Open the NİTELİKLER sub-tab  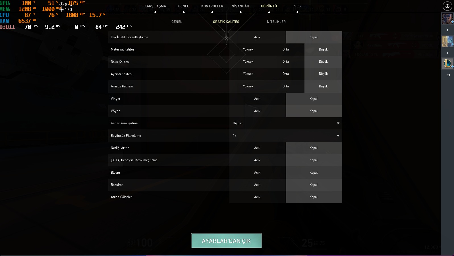click(276, 22)
